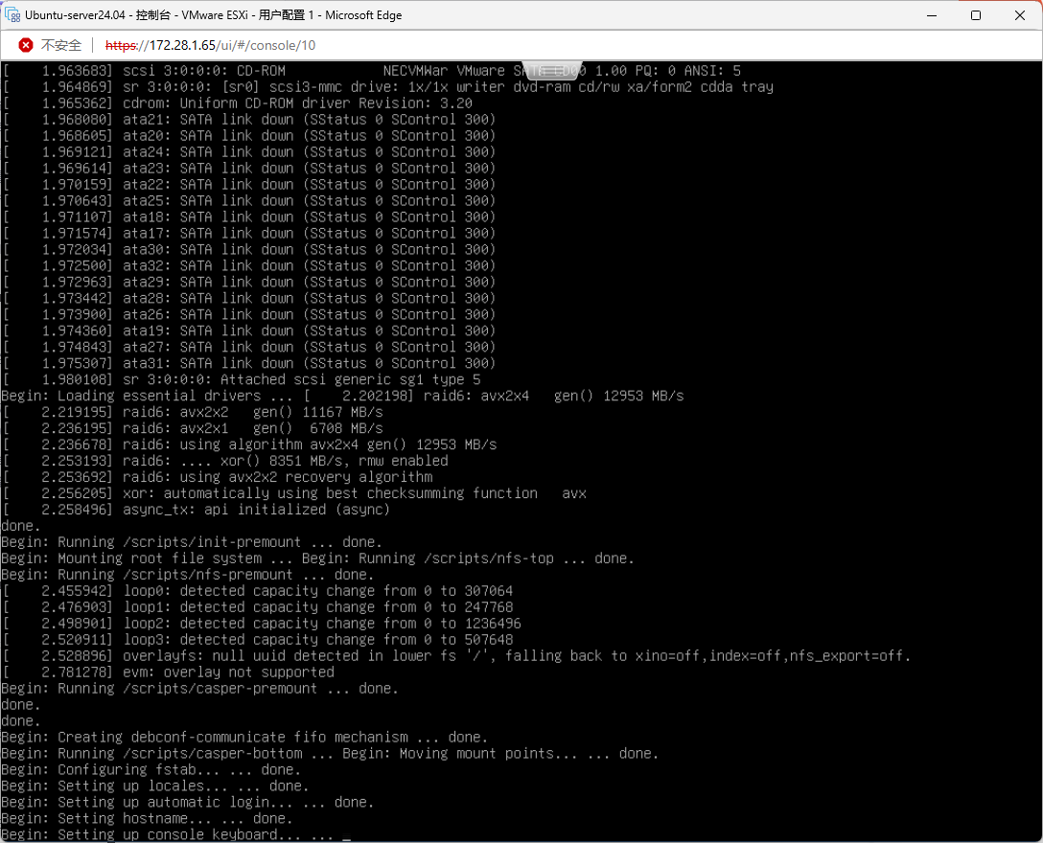Click the 'Creating debconf-communicate fifo mechanism' line

coord(243,738)
